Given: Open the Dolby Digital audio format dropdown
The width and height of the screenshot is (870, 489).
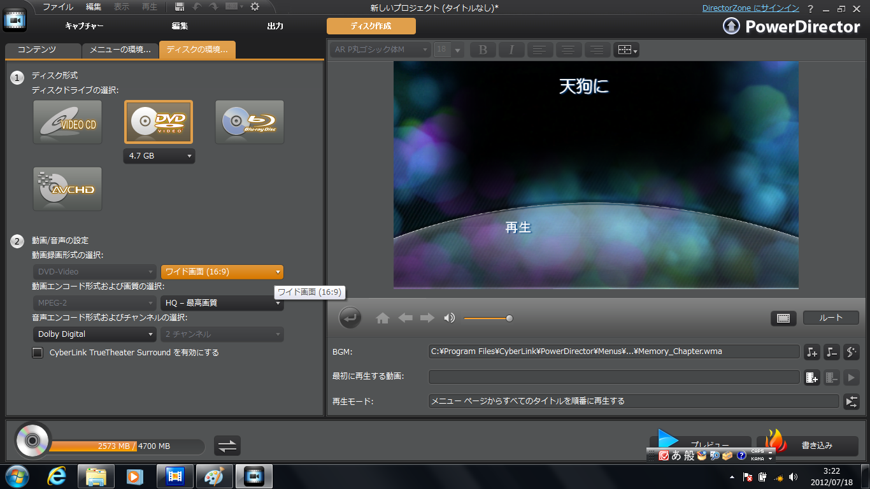Looking at the screenshot, I should pos(94,334).
